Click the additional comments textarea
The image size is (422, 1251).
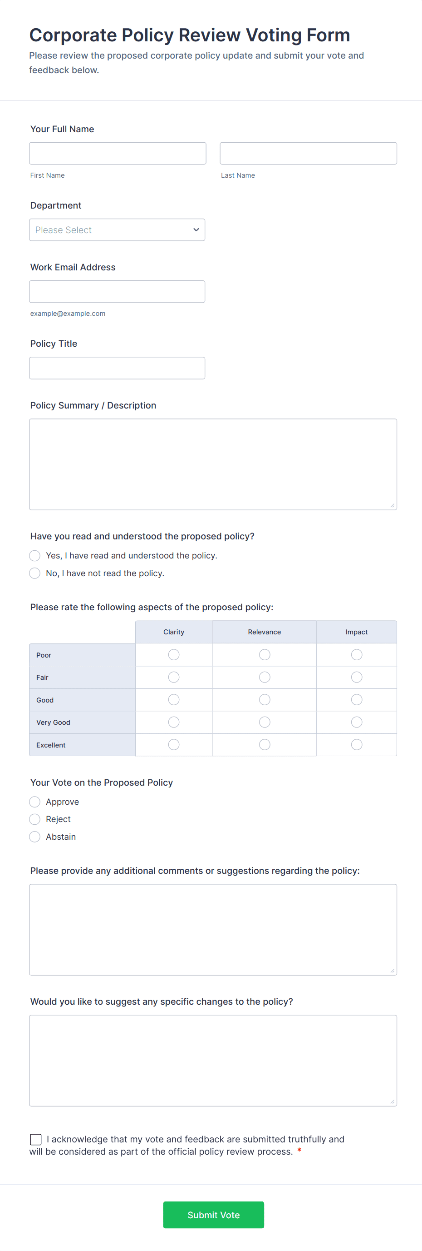pos(213,930)
